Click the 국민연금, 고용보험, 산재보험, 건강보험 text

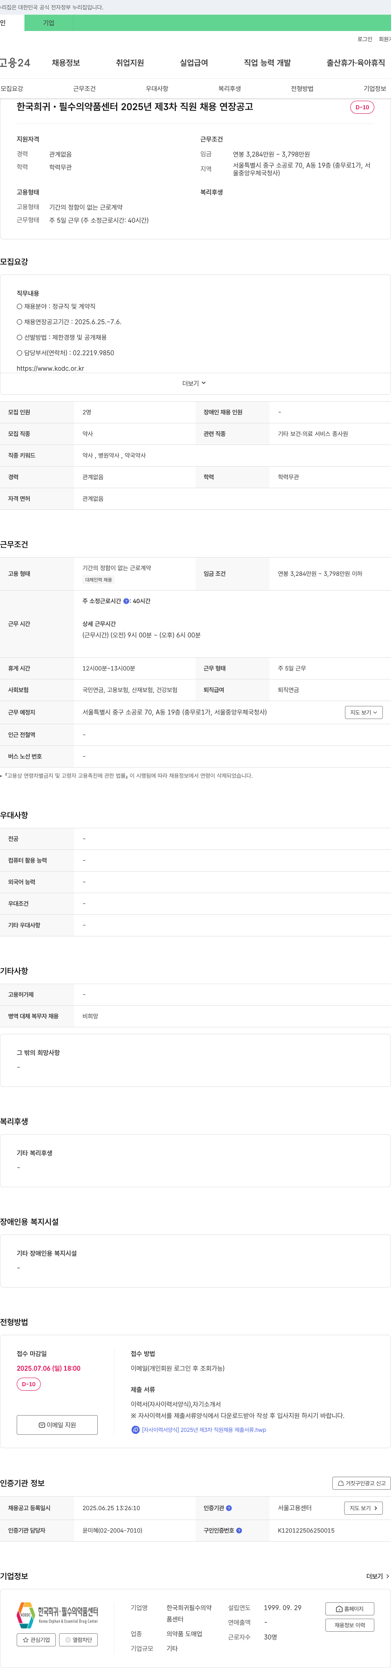click(x=130, y=690)
